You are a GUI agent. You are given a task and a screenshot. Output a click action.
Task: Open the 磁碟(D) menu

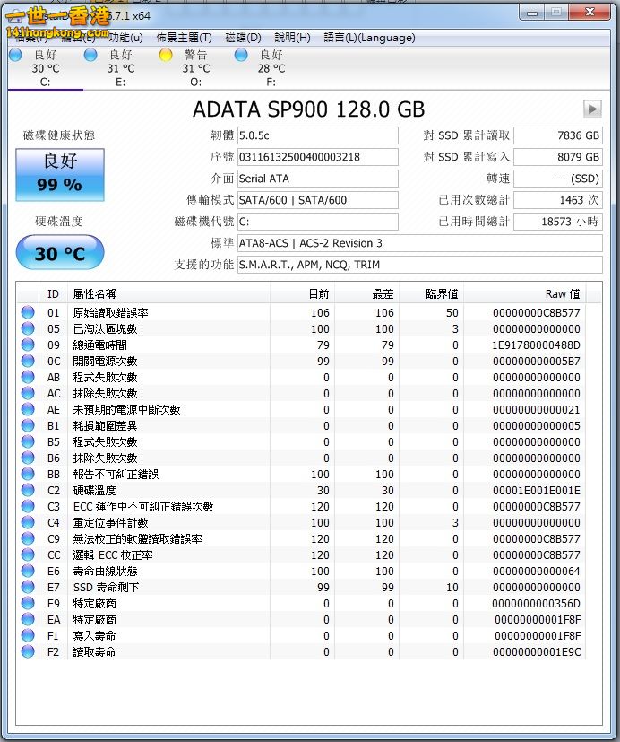(244, 38)
